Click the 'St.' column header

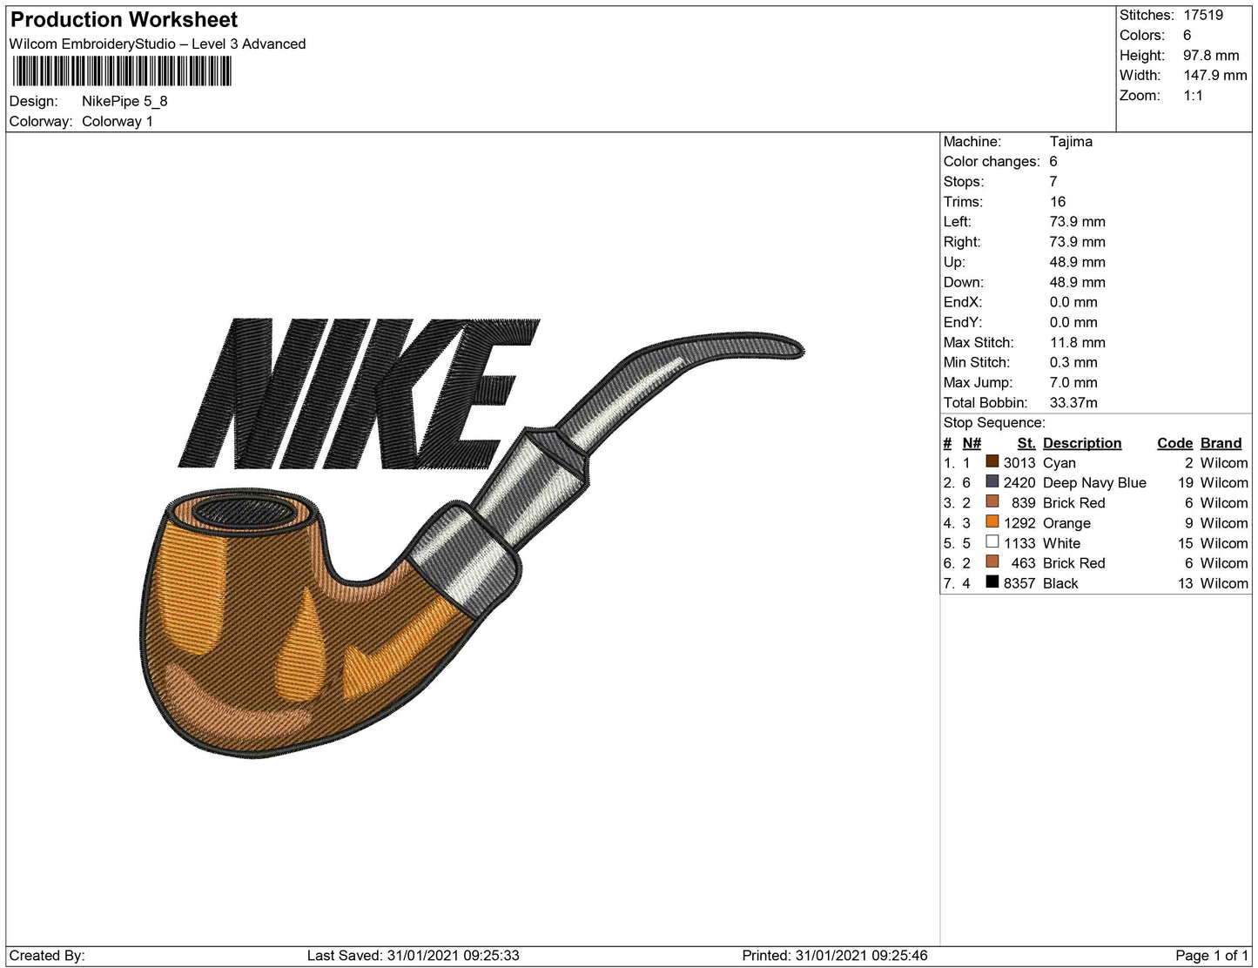coord(1026,443)
